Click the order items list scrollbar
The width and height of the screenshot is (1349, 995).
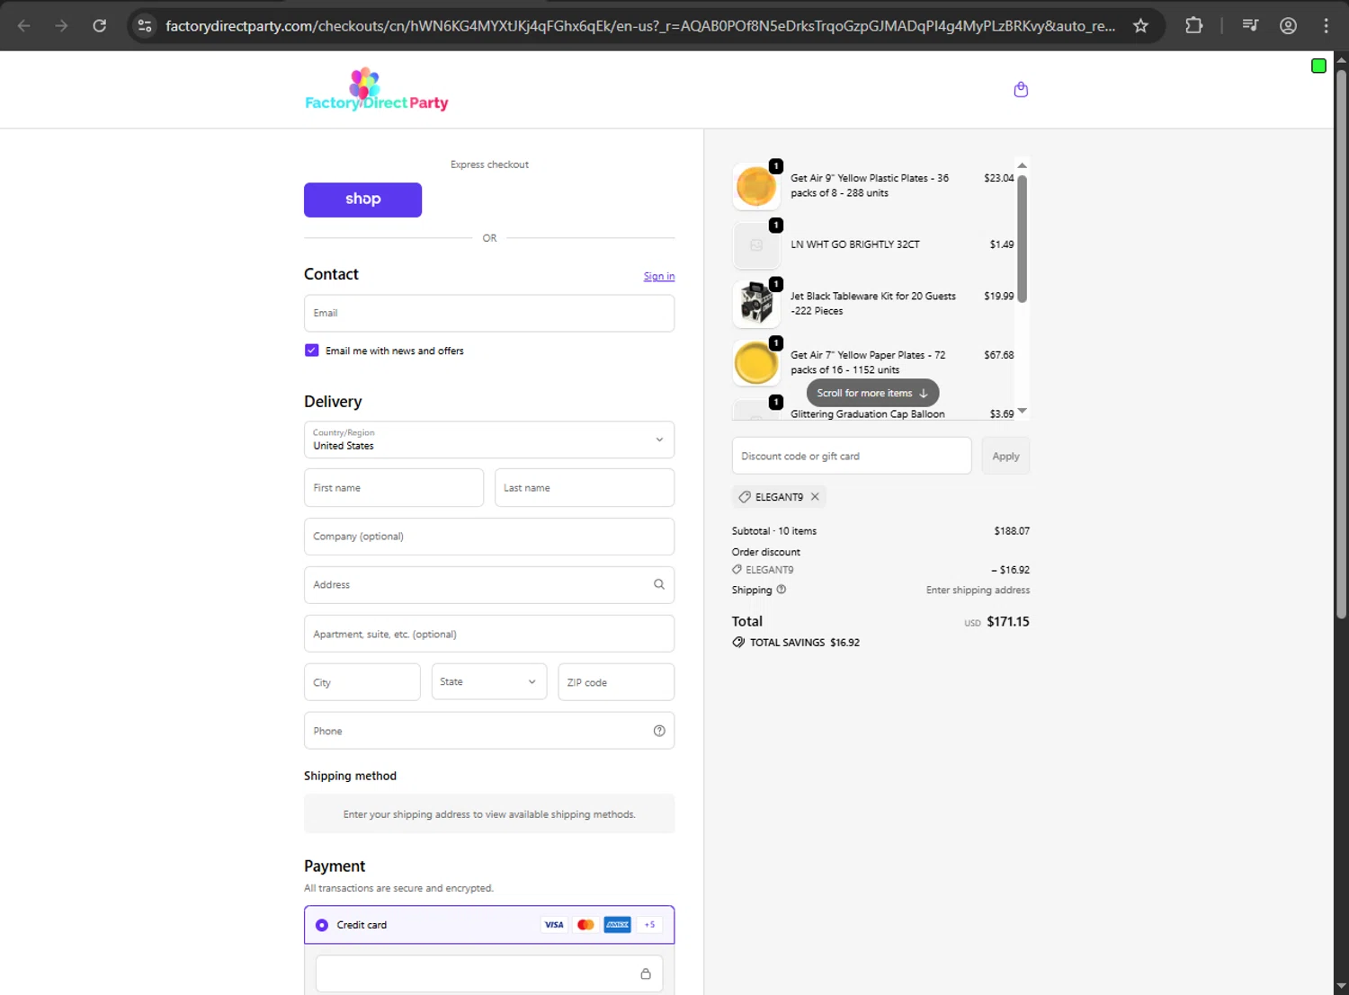[x=1022, y=240]
